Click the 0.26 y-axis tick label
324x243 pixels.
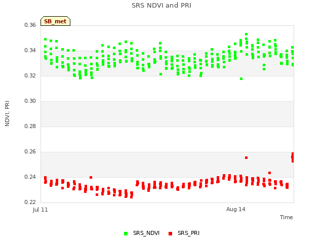coord(30,151)
